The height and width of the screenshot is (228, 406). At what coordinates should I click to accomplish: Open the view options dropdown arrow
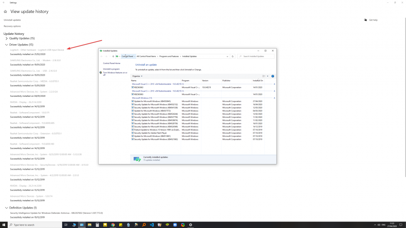[268, 76]
